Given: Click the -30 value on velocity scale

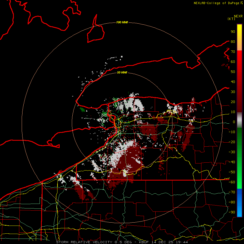Looking at the screenshot, I should [232, 152].
